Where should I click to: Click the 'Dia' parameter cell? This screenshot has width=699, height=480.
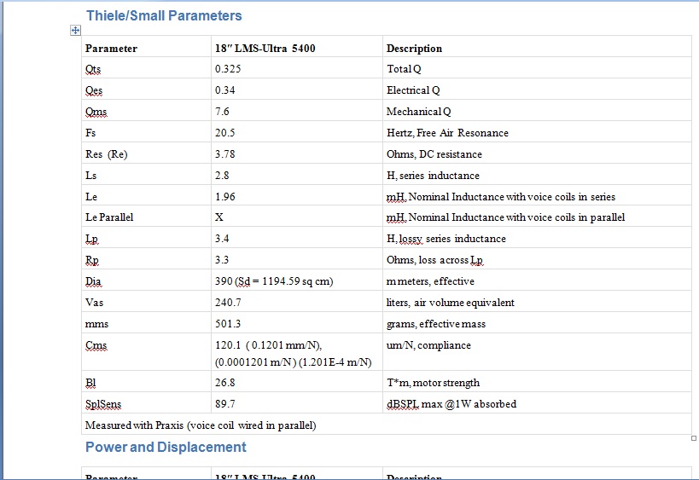[146, 280]
